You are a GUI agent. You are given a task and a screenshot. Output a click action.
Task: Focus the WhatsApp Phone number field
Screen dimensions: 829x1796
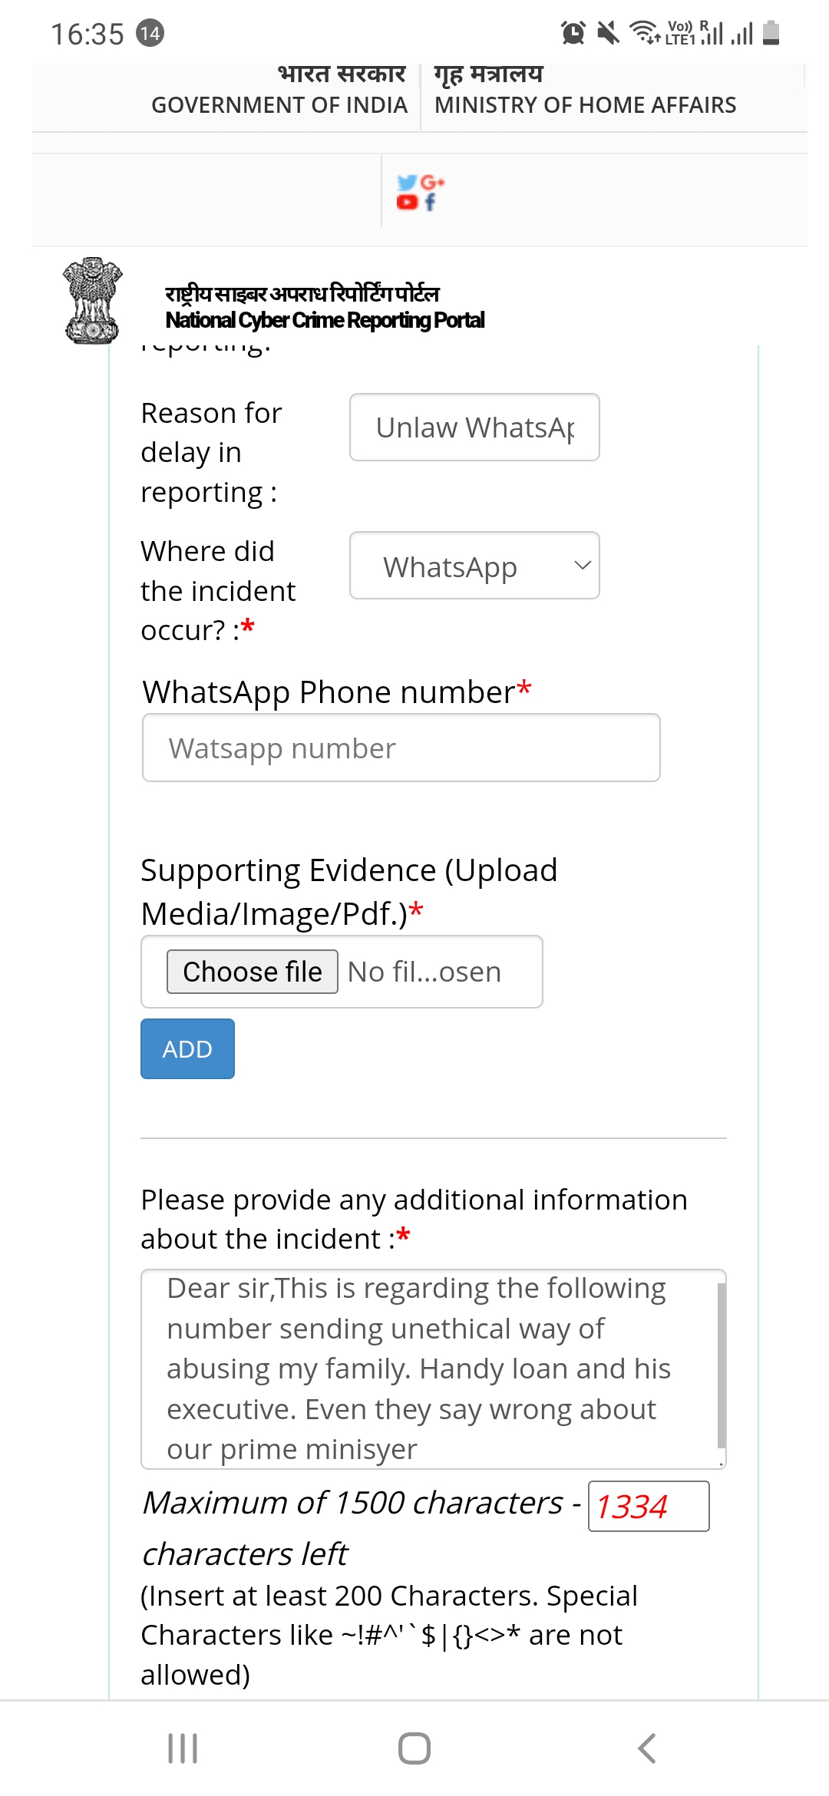(401, 748)
